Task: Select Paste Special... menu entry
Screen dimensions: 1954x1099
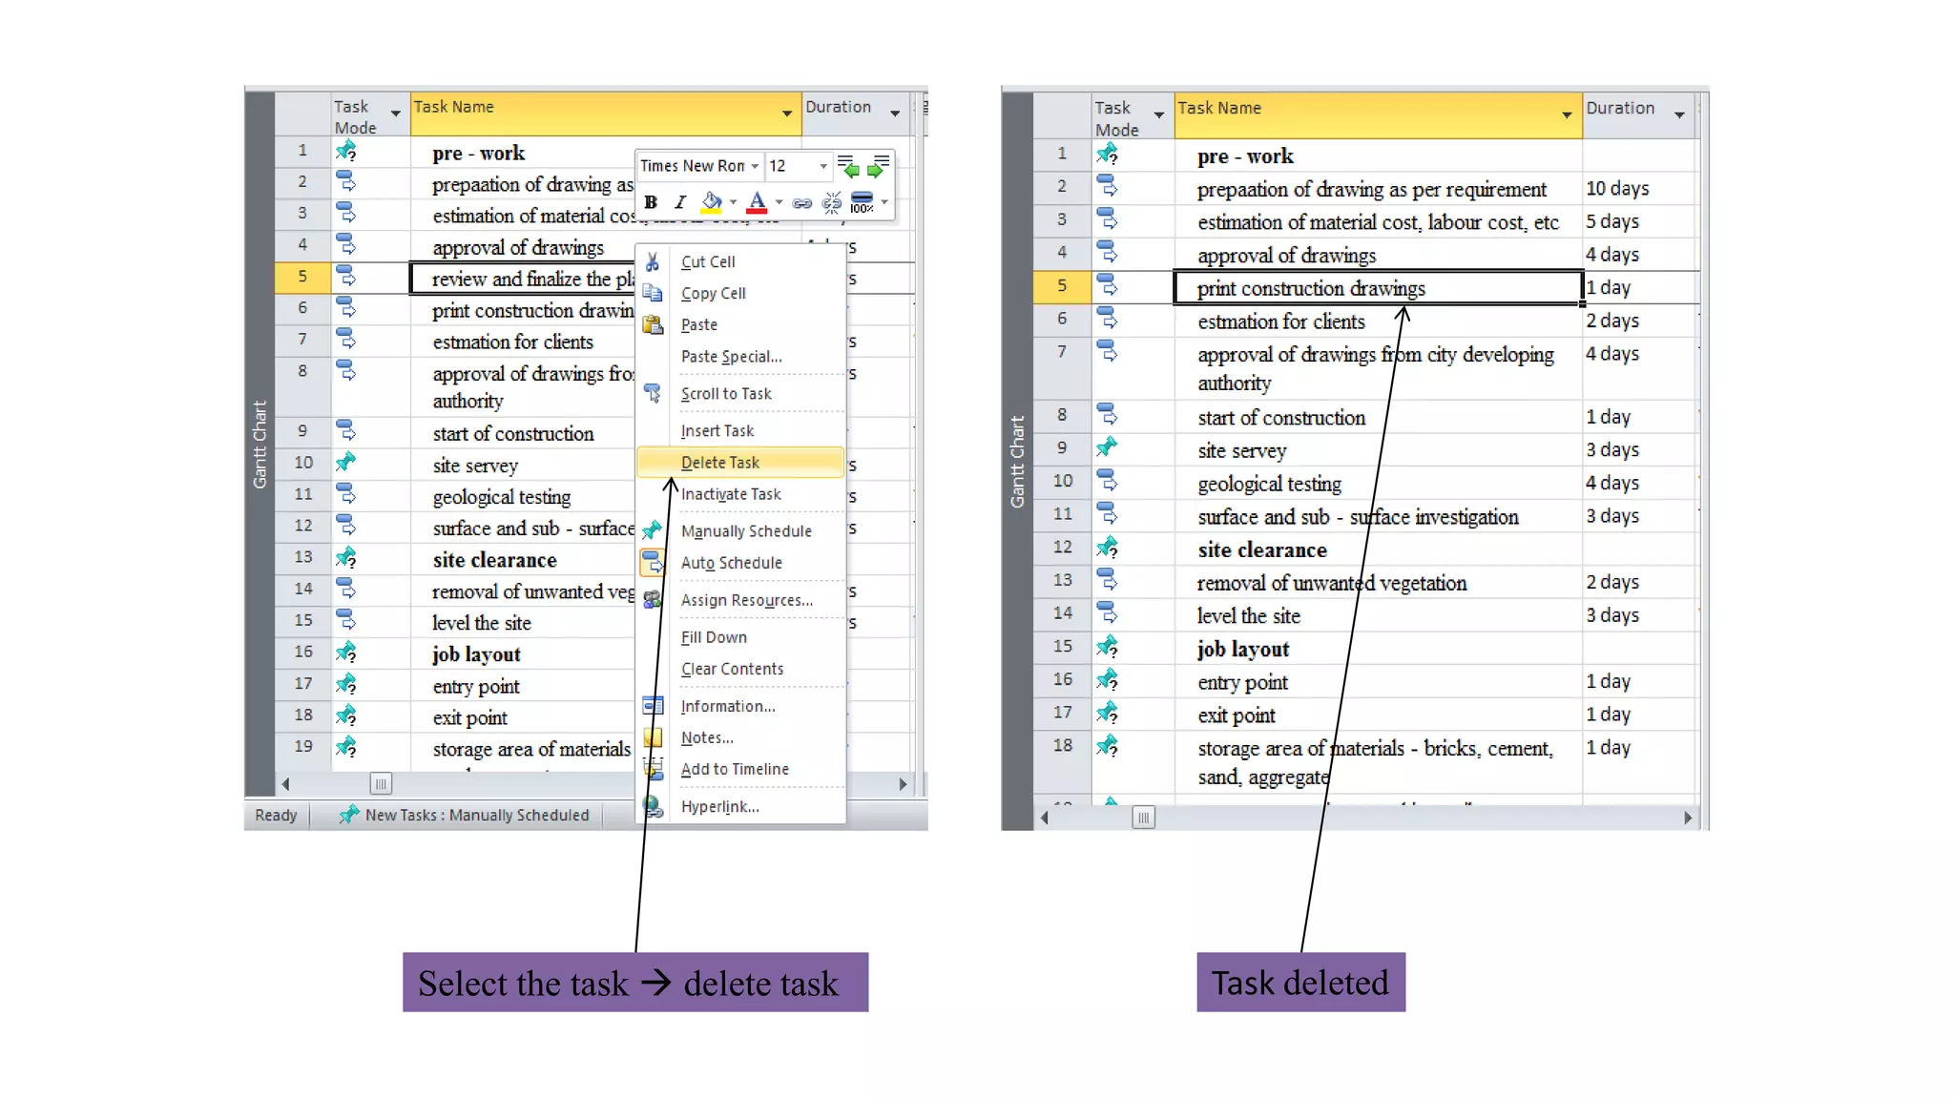Action: (732, 356)
